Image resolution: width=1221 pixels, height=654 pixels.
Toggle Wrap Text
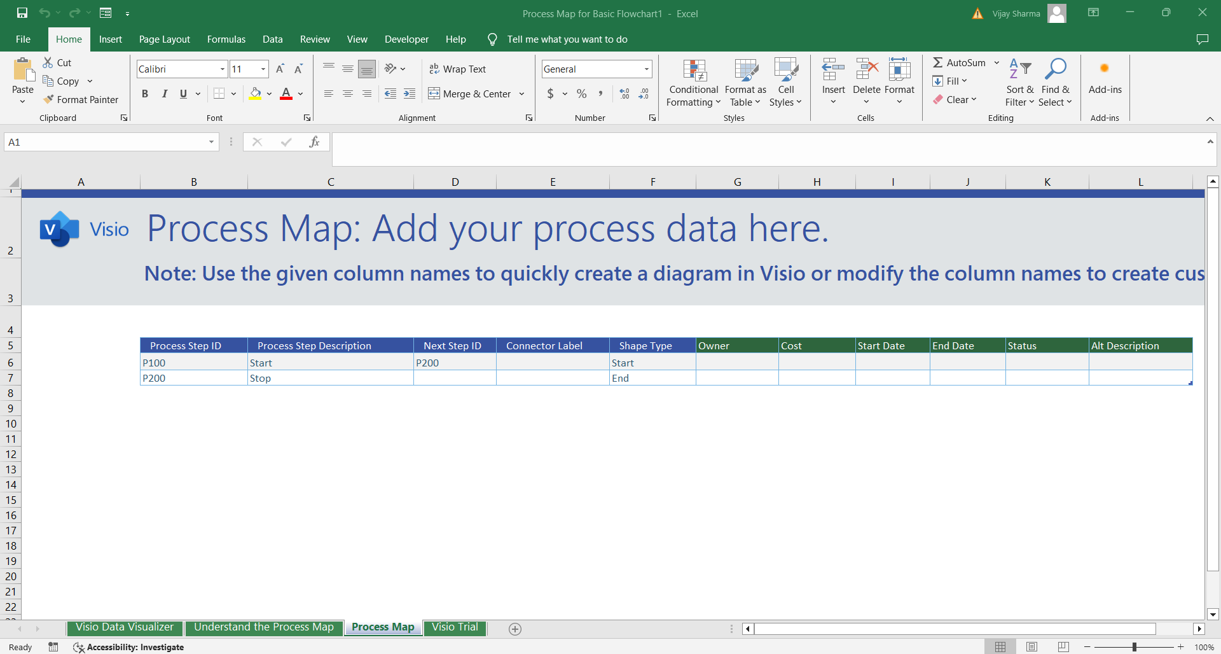(458, 69)
